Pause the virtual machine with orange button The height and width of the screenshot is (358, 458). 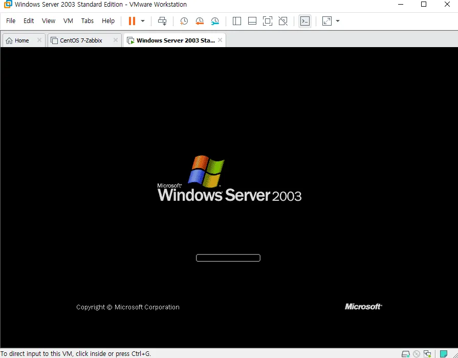click(132, 21)
